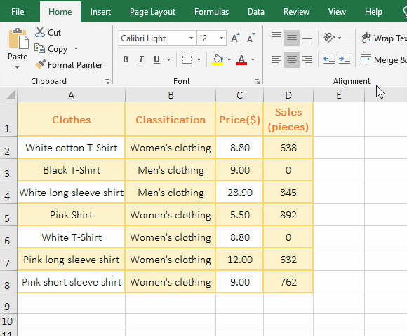Toggle Wrap Text option

tap(384, 38)
